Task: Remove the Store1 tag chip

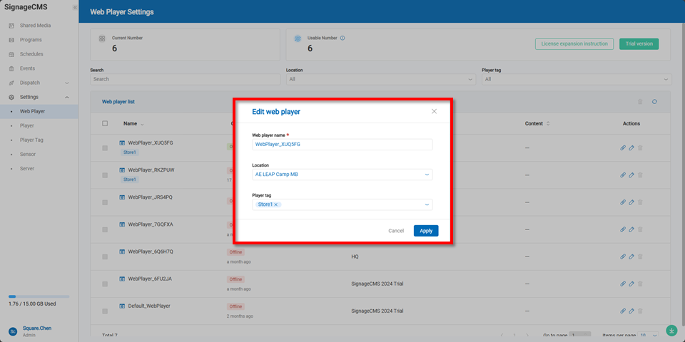Action: pyautogui.click(x=276, y=204)
